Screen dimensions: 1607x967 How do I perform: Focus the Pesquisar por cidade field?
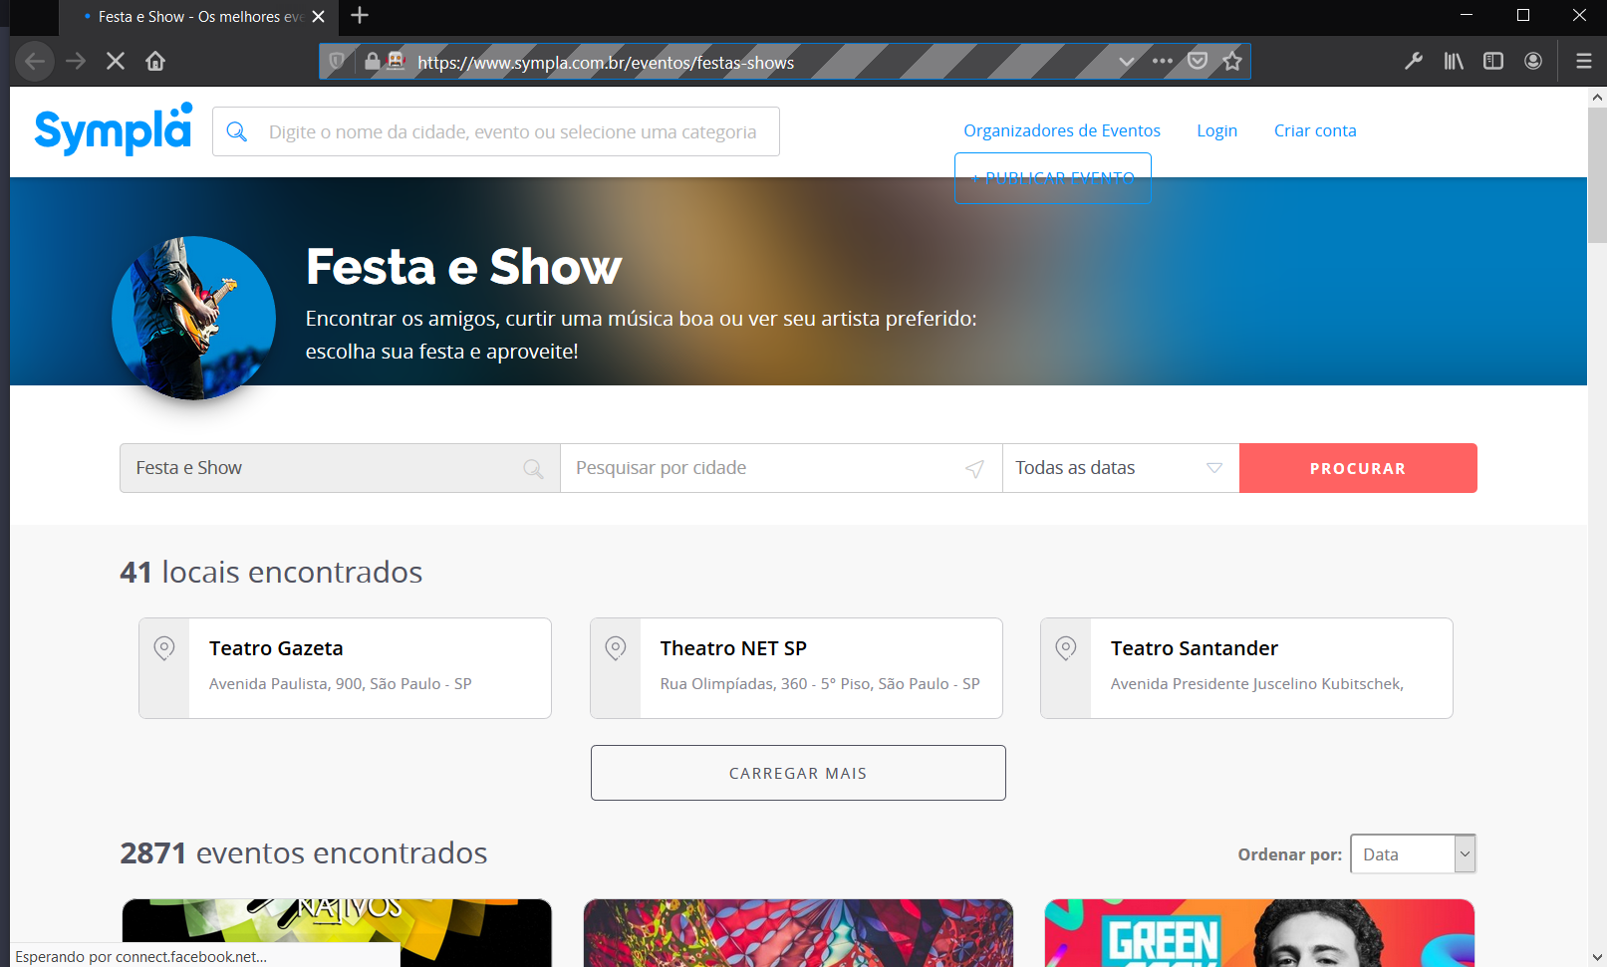click(781, 468)
